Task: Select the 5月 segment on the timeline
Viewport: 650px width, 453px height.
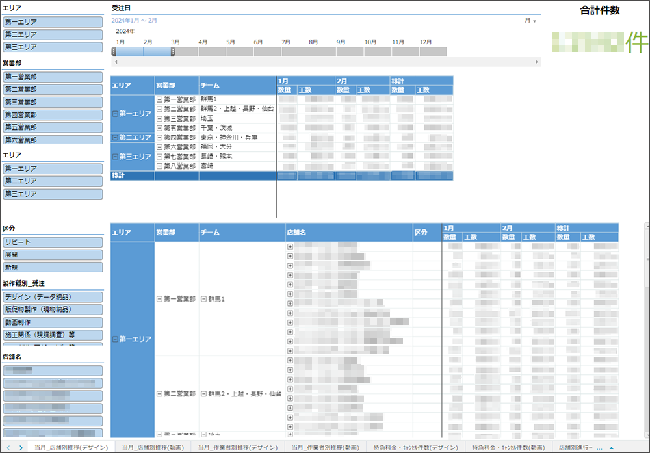Action: point(240,51)
